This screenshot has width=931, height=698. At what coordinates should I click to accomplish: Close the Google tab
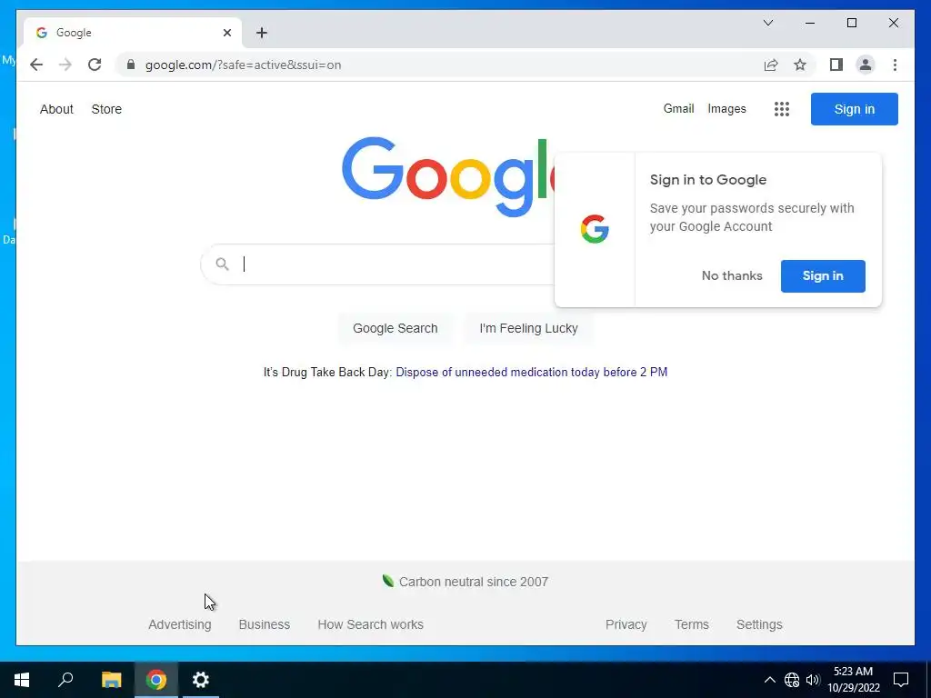(226, 33)
